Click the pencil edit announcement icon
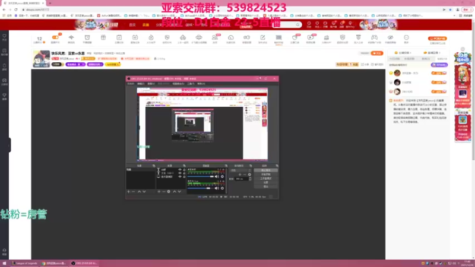 click(x=262, y=37)
